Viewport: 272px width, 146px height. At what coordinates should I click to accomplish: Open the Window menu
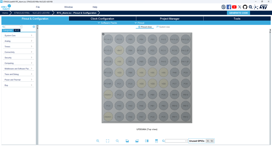point(69,7)
